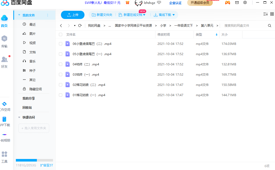This screenshot has width=275, height=170.
Task: Open the Tools (工具) sidebar icon
Action: [4, 154]
